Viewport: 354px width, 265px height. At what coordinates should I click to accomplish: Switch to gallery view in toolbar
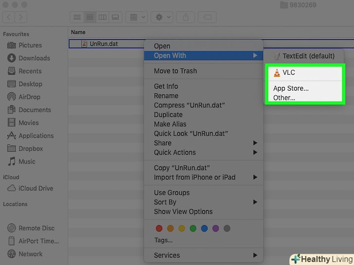pyautogui.click(x=115, y=17)
